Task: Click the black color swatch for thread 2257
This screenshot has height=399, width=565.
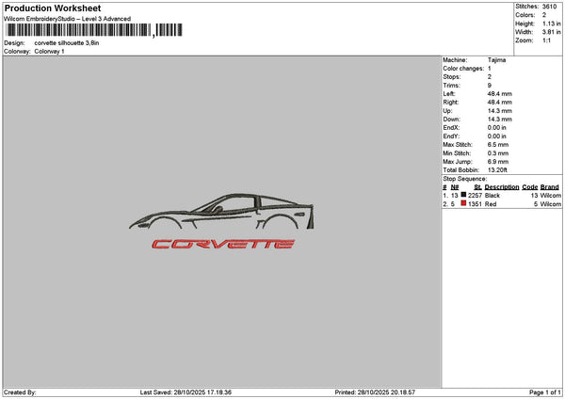Action: [463, 195]
